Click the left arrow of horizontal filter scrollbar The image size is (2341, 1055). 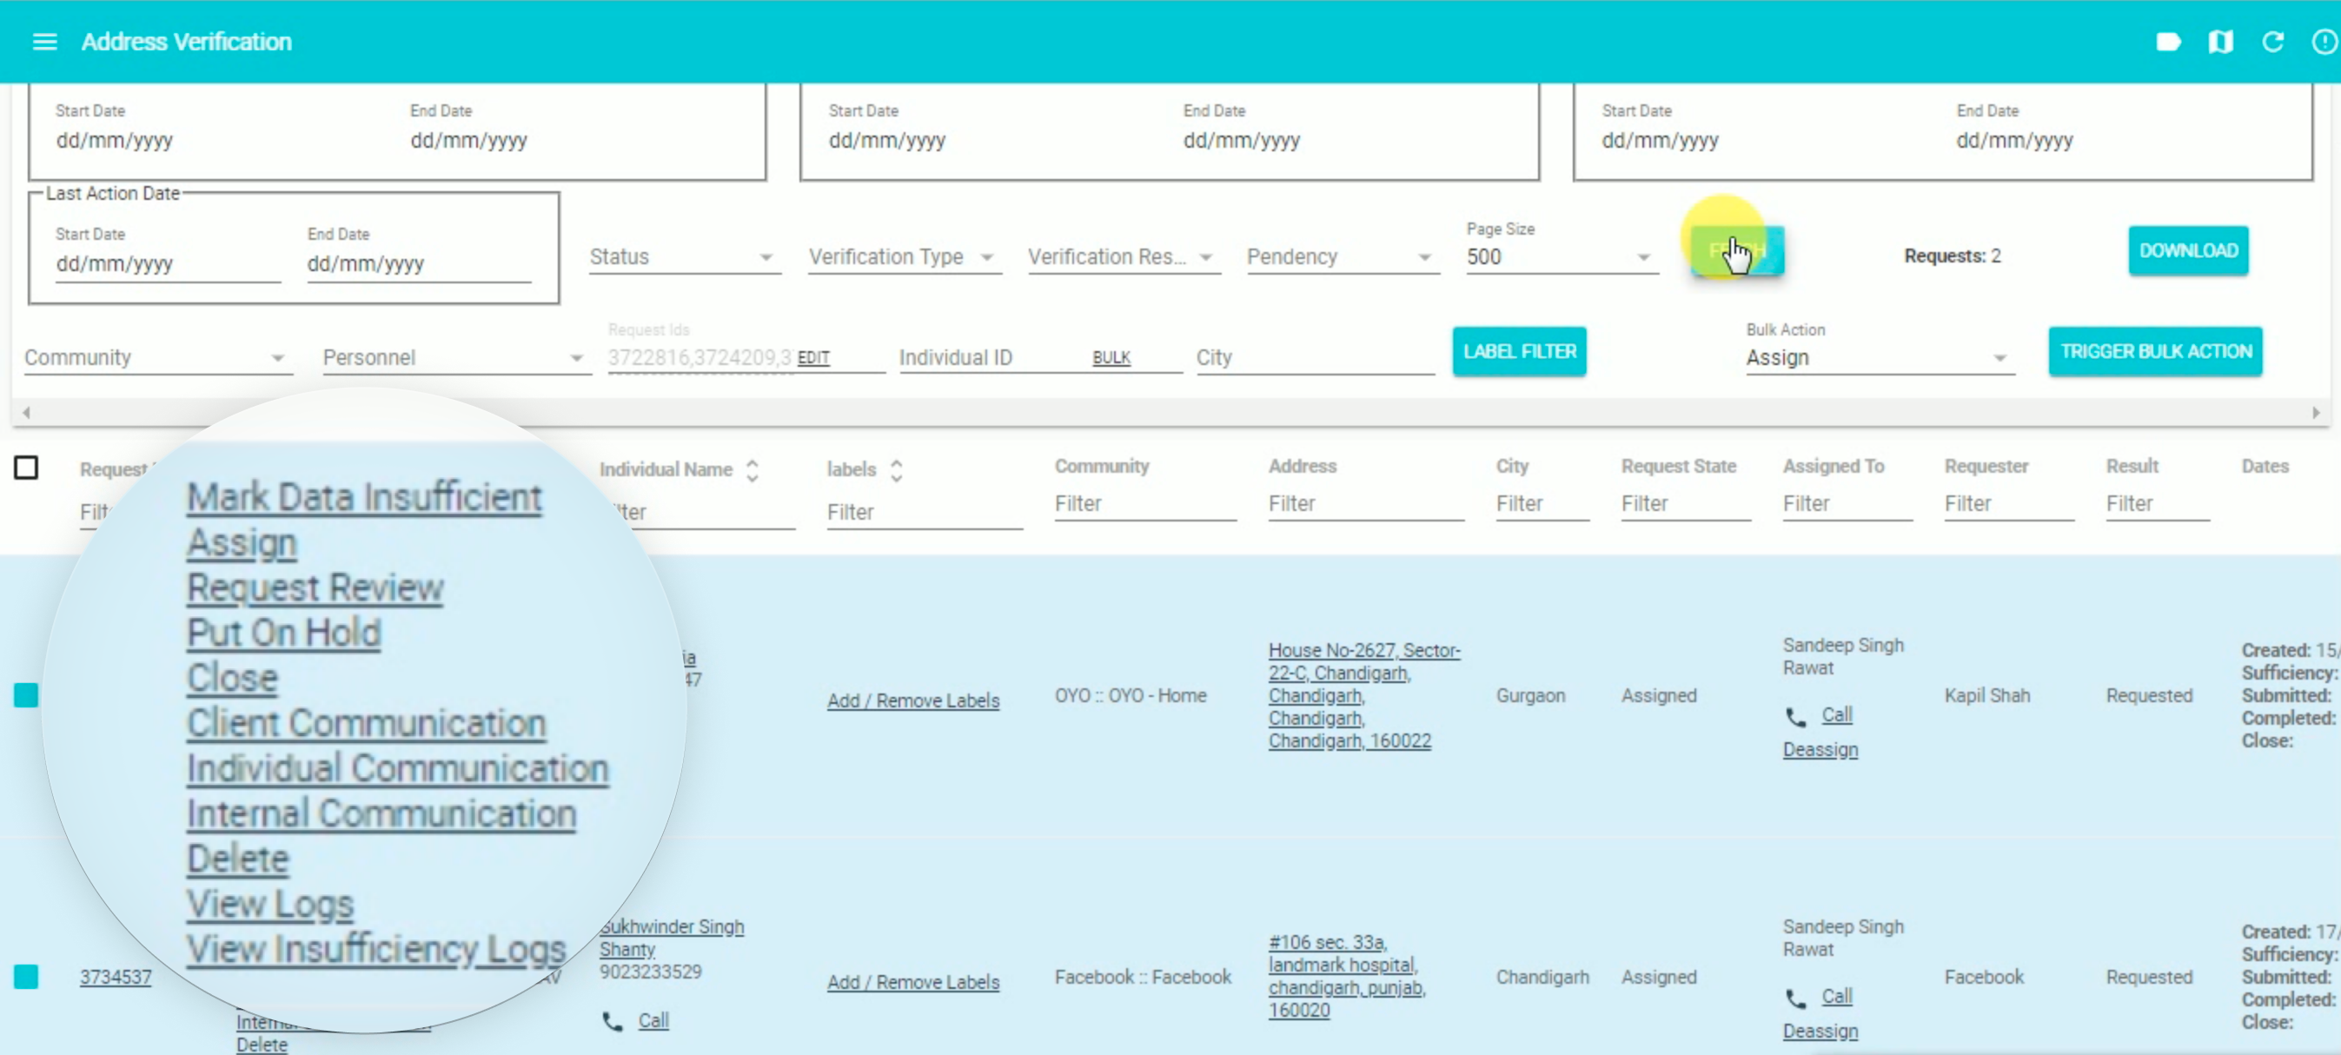click(26, 412)
